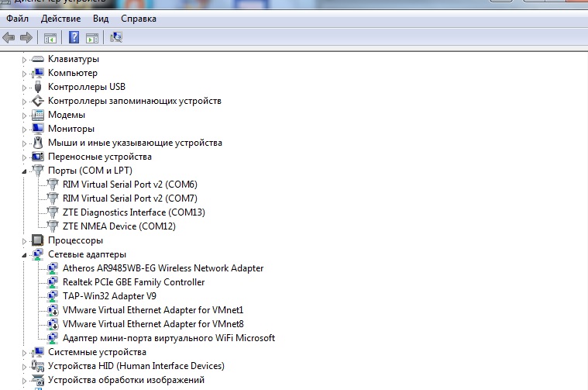The width and height of the screenshot is (588, 390).
Task: Click the show/hide action pane toolbar icon
Action: click(x=92, y=37)
